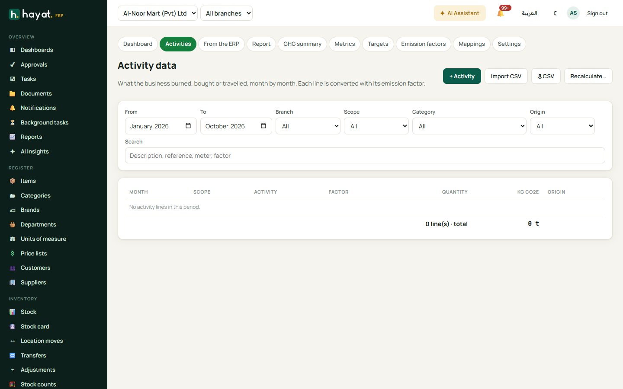Click the MONTH column header
The height and width of the screenshot is (389, 623).
pyautogui.click(x=138, y=192)
